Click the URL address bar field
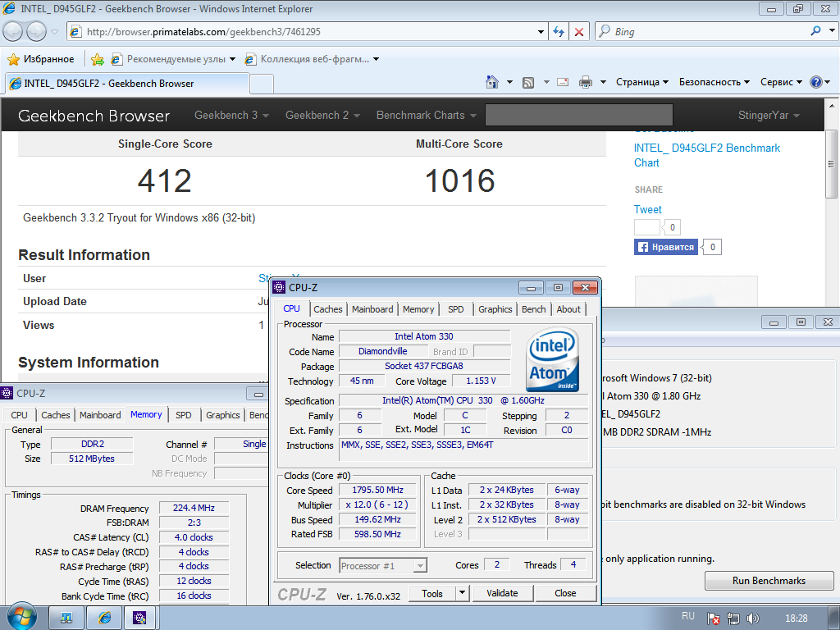The width and height of the screenshot is (840, 630). (x=308, y=32)
